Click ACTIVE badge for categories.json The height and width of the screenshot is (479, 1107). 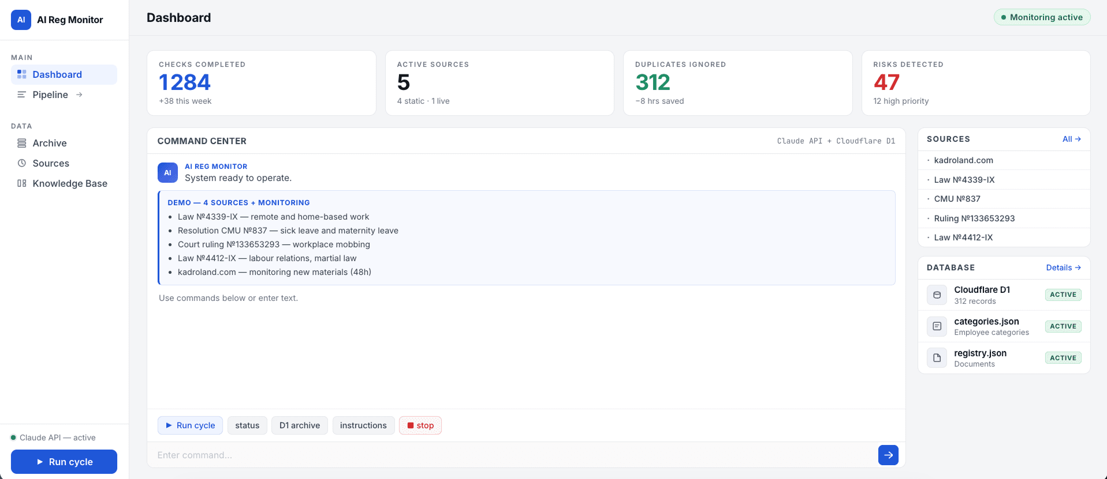click(1063, 326)
